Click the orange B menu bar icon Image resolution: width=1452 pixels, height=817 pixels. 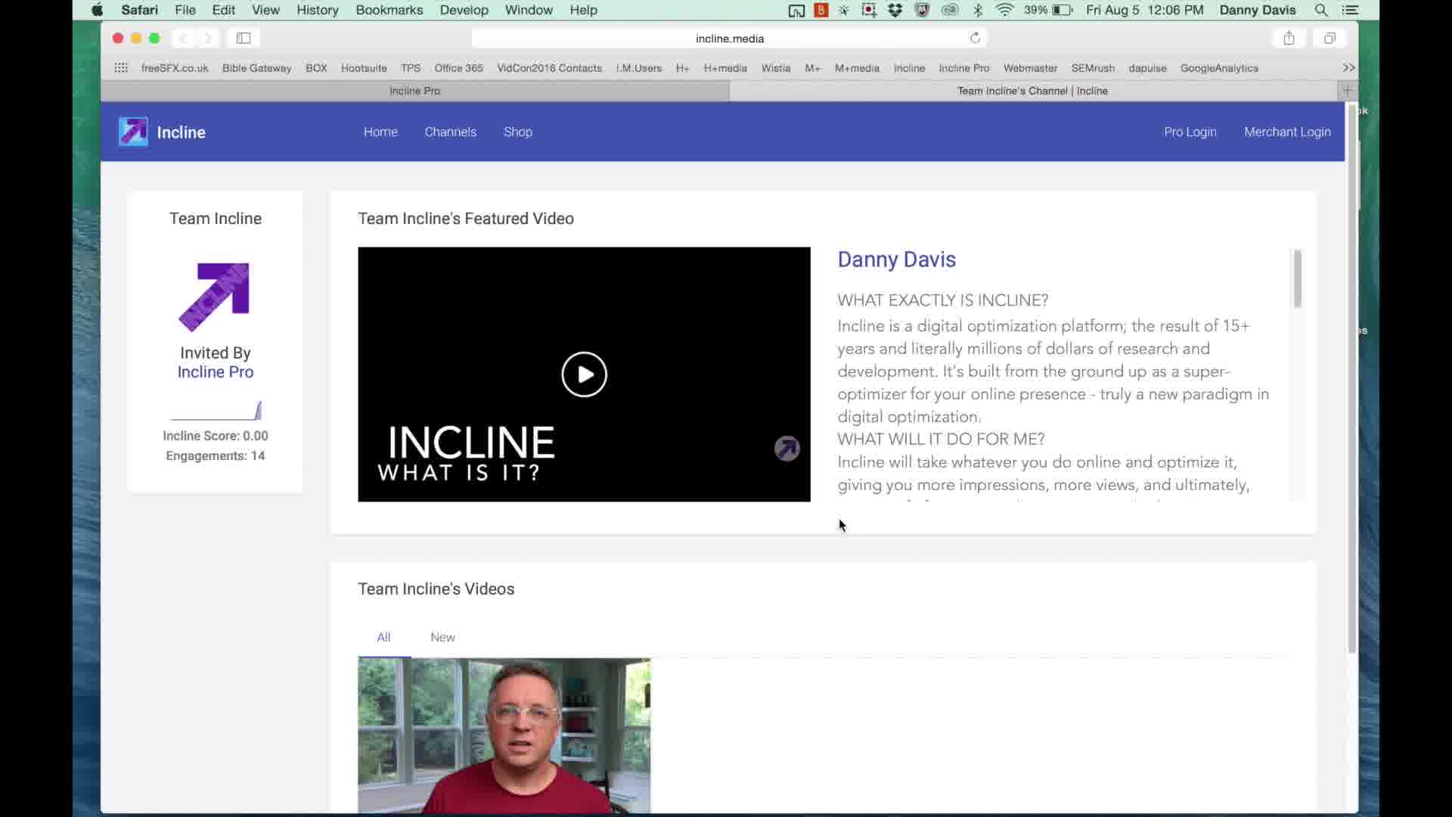pos(821,10)
